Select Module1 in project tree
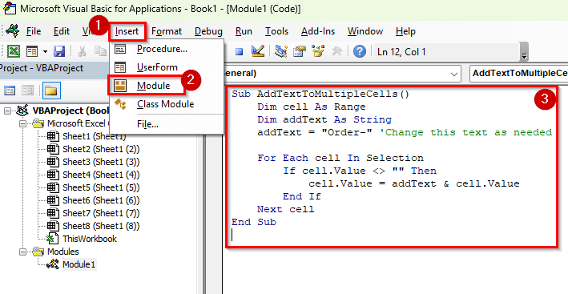This screenshot has height=294, width=568. [x=79, y=264]
